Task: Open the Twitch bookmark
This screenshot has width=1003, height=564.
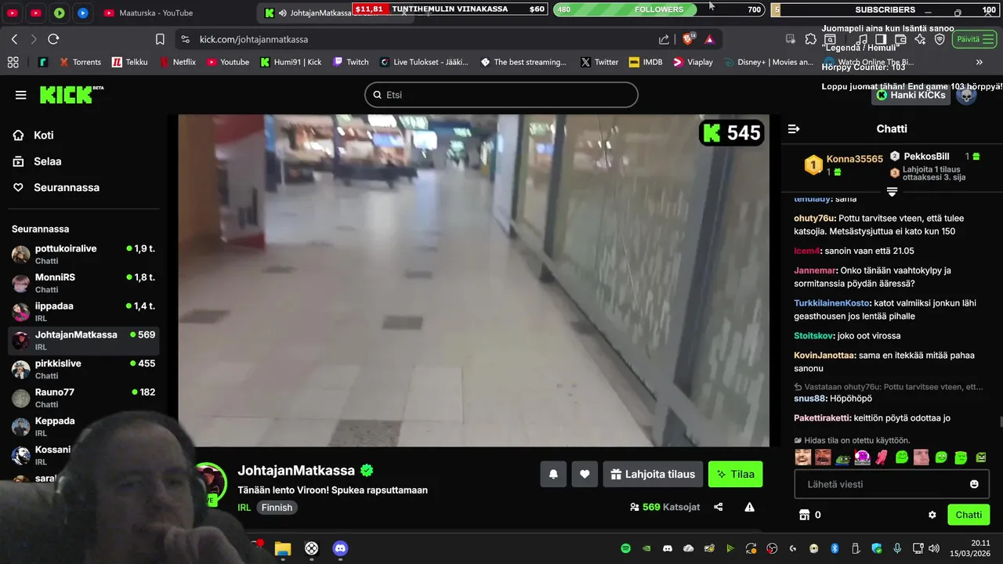Action: click(x=351, y=62)
